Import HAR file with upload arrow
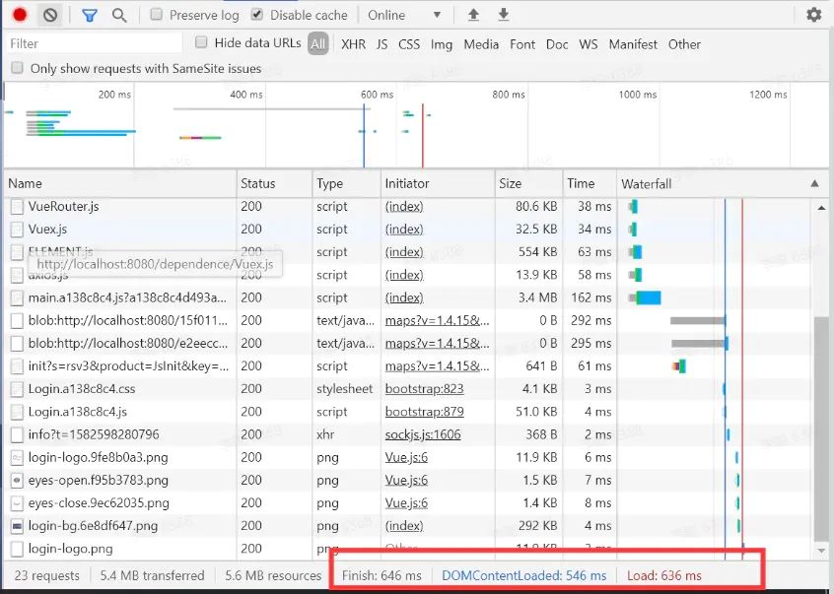 [x=473, y=15]
